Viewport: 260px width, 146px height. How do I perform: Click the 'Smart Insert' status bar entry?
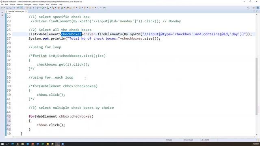click(x=188, y=140)
